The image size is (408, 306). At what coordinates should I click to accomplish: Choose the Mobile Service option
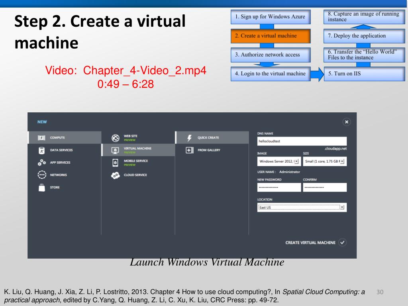(x=138, y=163)
